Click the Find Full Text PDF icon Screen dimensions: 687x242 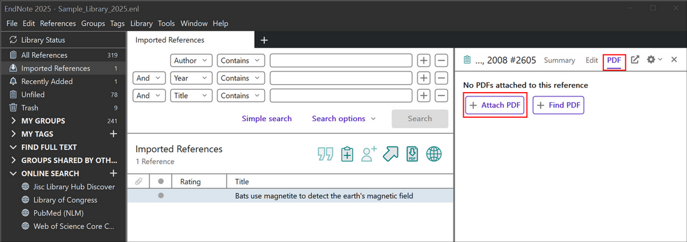(x=413, y=154)
